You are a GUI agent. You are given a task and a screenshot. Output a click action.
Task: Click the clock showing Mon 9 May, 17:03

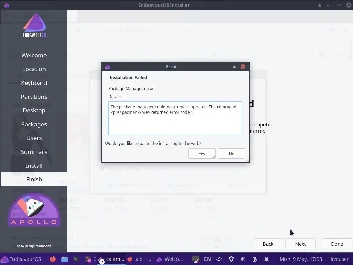(x=301, y=259)
